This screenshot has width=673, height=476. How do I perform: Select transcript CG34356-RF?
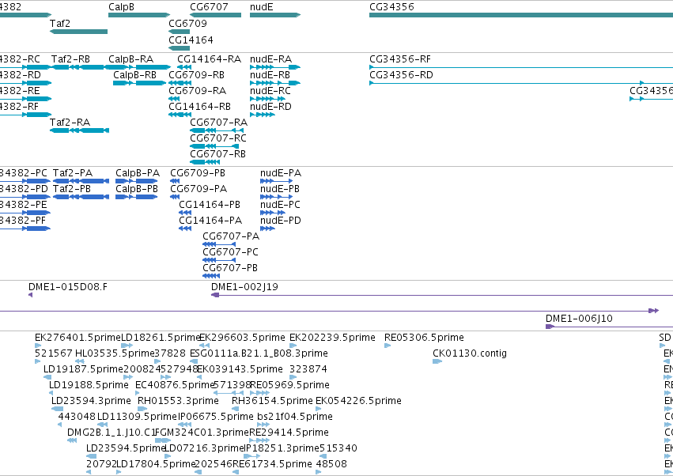(521, 67)
